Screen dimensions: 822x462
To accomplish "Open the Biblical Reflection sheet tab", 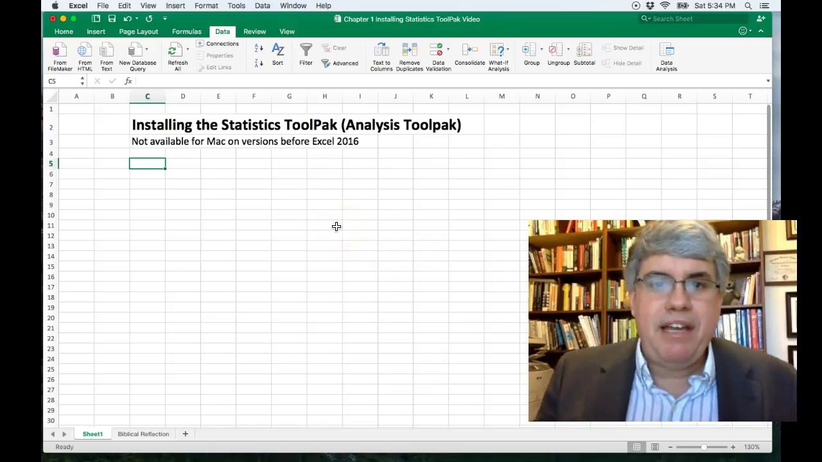I will pos(143,434).
